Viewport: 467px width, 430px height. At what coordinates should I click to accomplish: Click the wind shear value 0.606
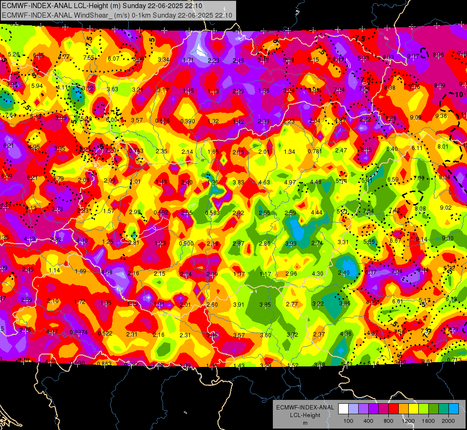click(162, 121)
